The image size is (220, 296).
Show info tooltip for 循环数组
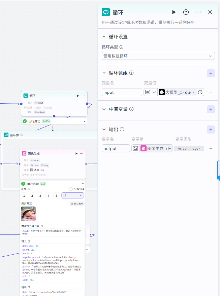pyautogui.click(x=131, y=73)
